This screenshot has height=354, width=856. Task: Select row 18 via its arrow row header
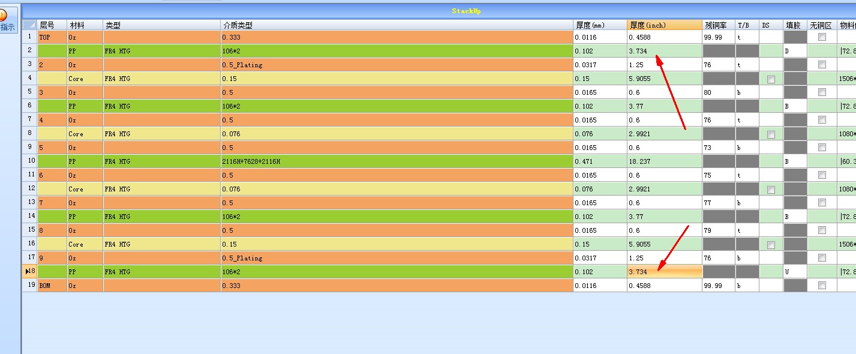(x=30, y=272)
